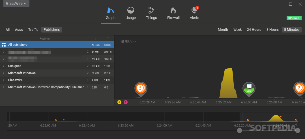The height and width of the screenshot is (139, 305).
Task: Click the 428 KB upload value
Action: point(107,45)
